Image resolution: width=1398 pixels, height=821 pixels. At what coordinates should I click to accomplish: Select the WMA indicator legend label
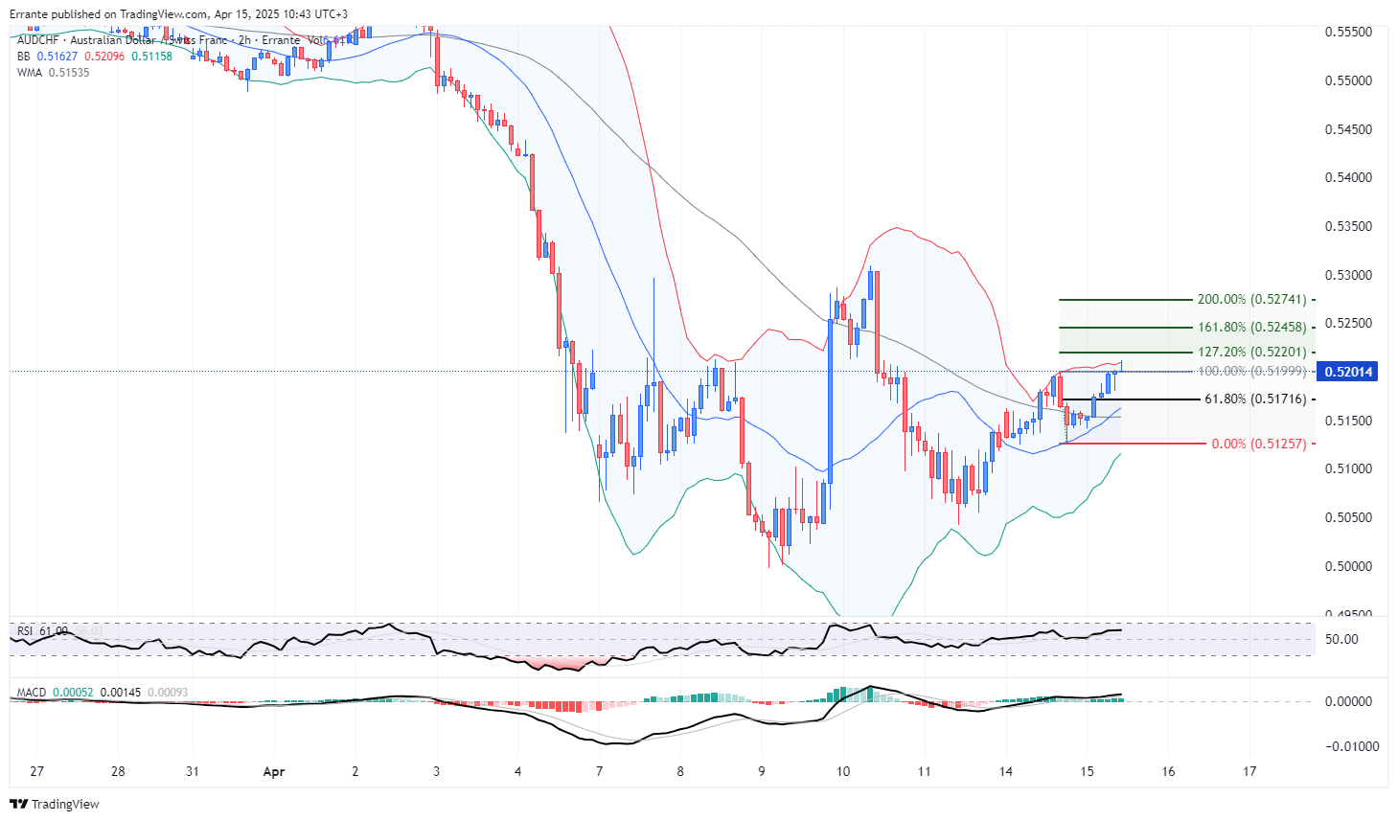pos(29,73)
